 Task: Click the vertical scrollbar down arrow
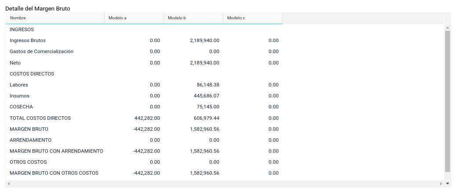click(x=448, y=183)
